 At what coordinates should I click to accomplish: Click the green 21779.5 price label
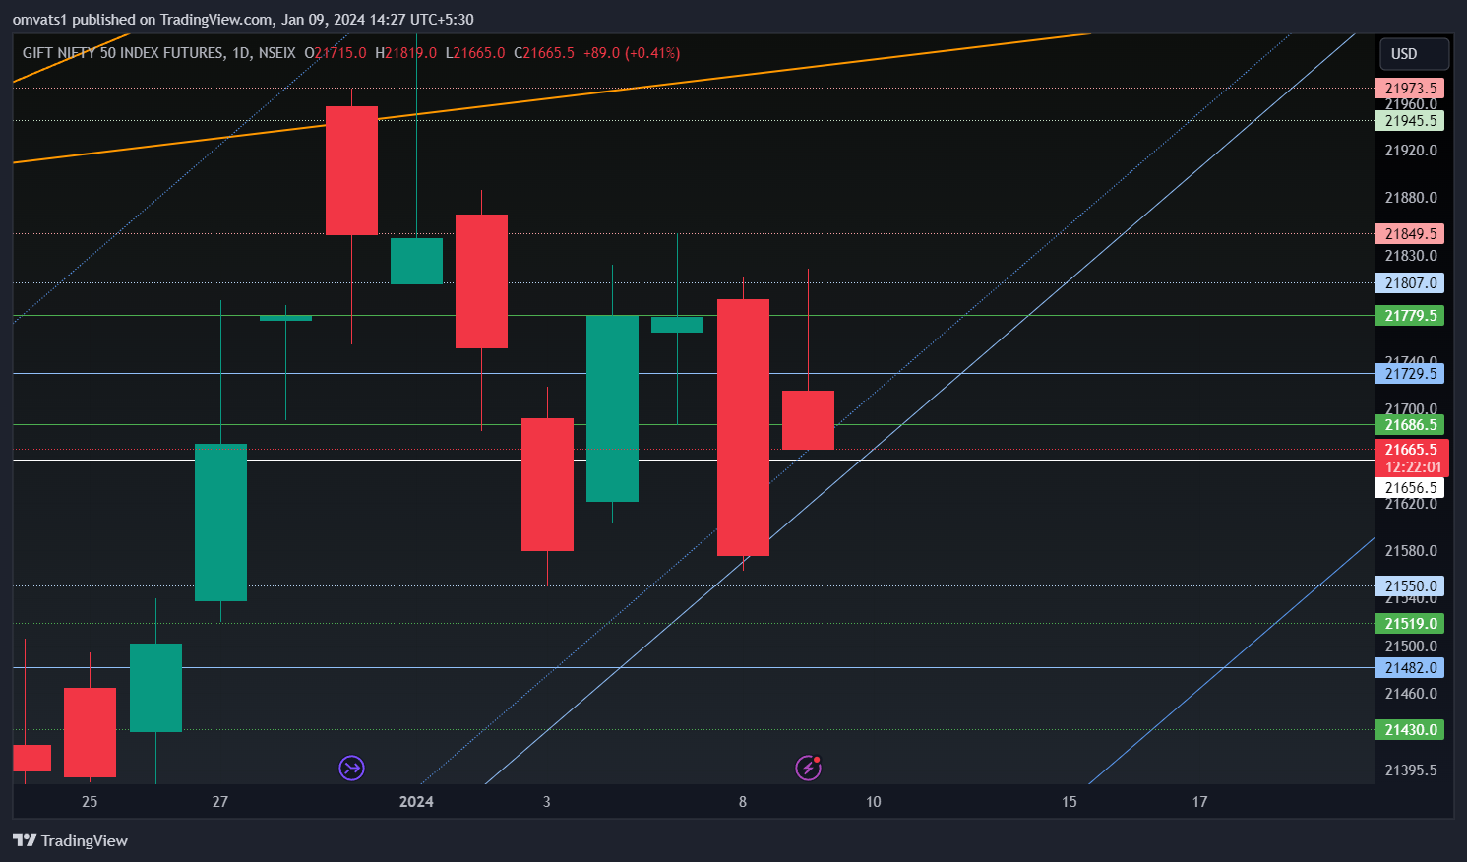pyautogui.click(x=1410, y=316)
